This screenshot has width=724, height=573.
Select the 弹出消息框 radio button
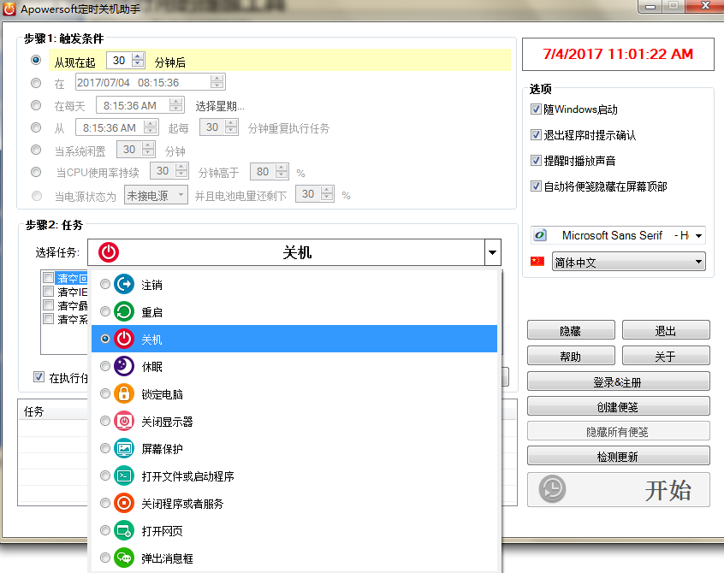pyautogui.click(x=104, y=558)
